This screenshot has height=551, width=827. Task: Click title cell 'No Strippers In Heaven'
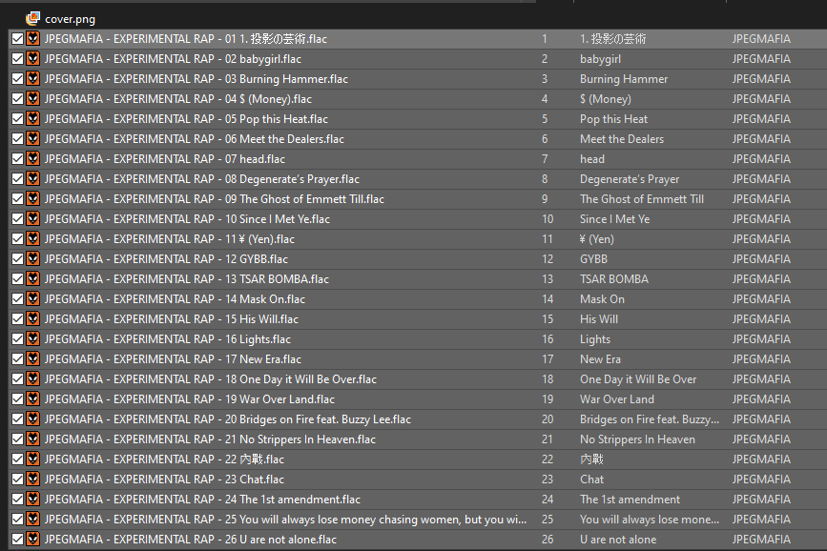click(637, 439)
